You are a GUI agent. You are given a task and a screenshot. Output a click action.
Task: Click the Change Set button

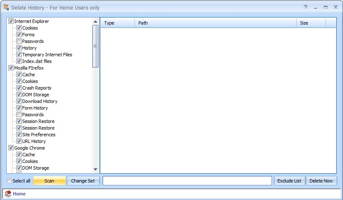tap(83, 181)
